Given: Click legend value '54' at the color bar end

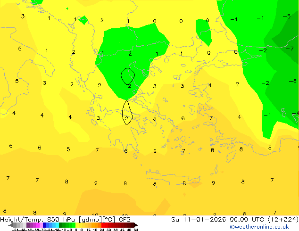Looking at the screenshot, I should (x=136, y=230).
